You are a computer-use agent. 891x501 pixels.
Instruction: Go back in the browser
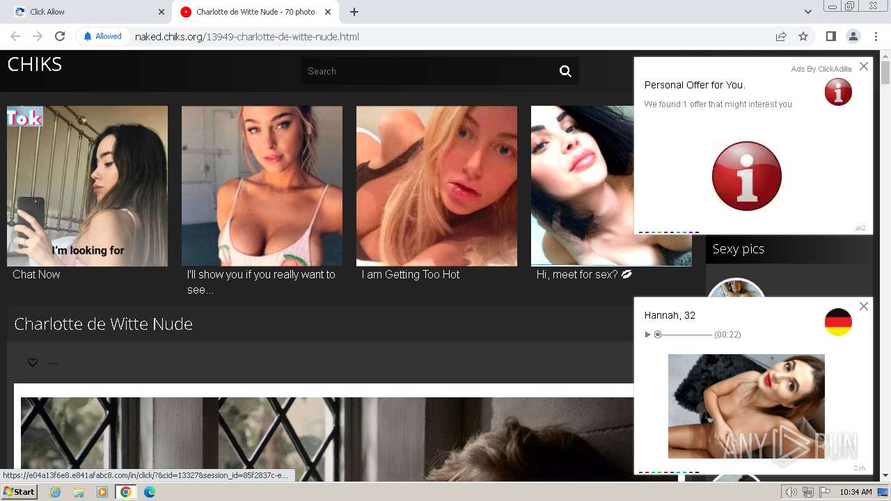pyautogui.click(x=15, y=36)
